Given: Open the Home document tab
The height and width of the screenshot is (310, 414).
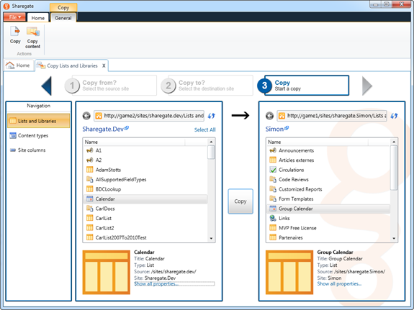Looking at the screenshot, I should pyautogui.click(x=18, y=65).
